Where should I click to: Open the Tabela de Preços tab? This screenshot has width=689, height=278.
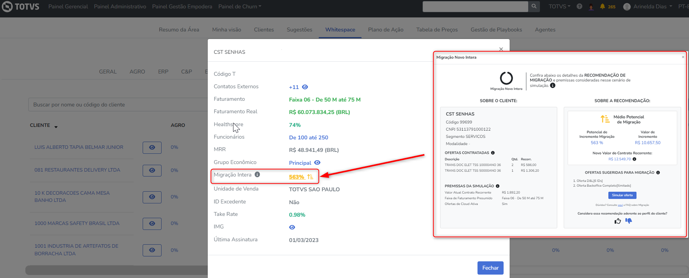pos(437,30)
